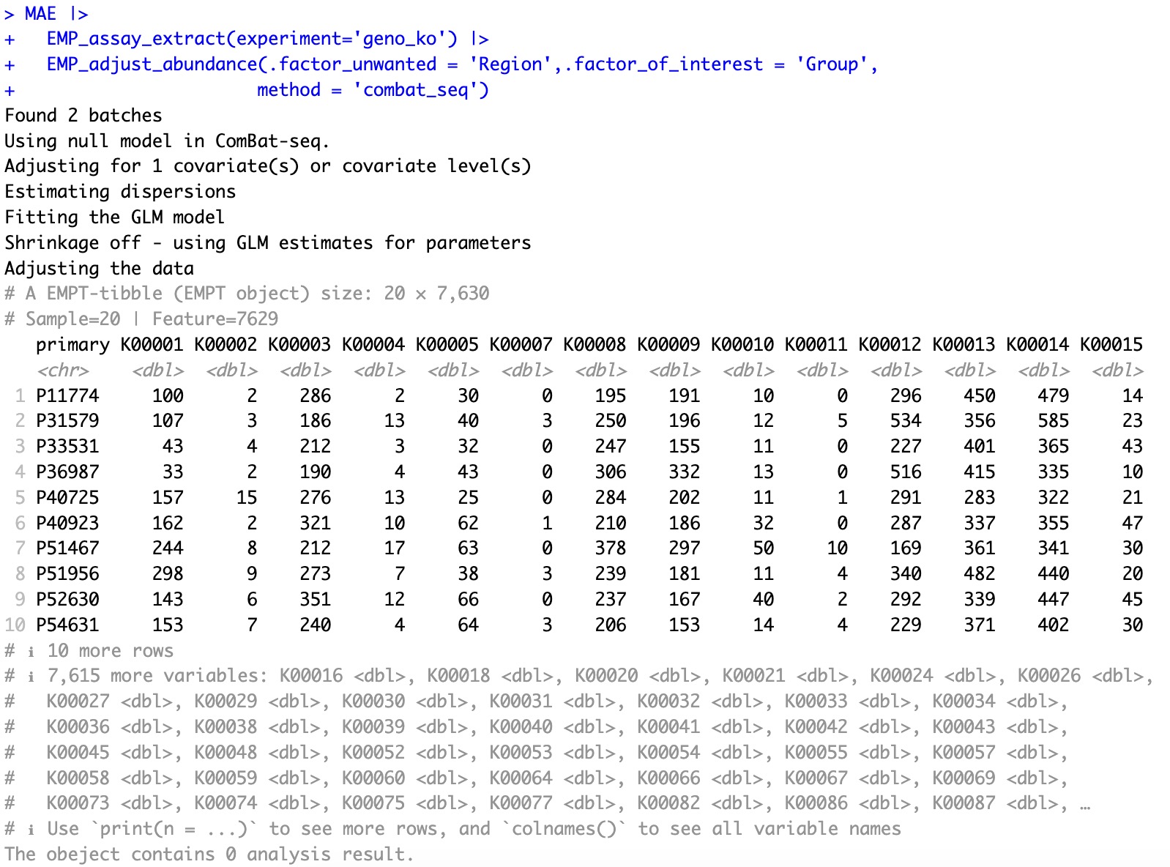This screenshot has width=1170, height=867.
Task: Click the 'Group' argument value
Action: coord(832,64)
